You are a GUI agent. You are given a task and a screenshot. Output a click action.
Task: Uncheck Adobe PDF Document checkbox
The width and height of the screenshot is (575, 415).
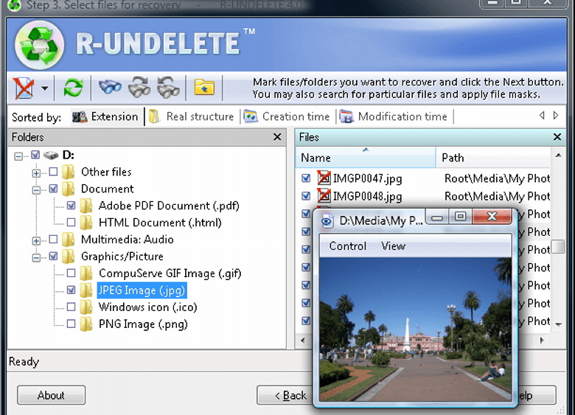click(71, 206)
